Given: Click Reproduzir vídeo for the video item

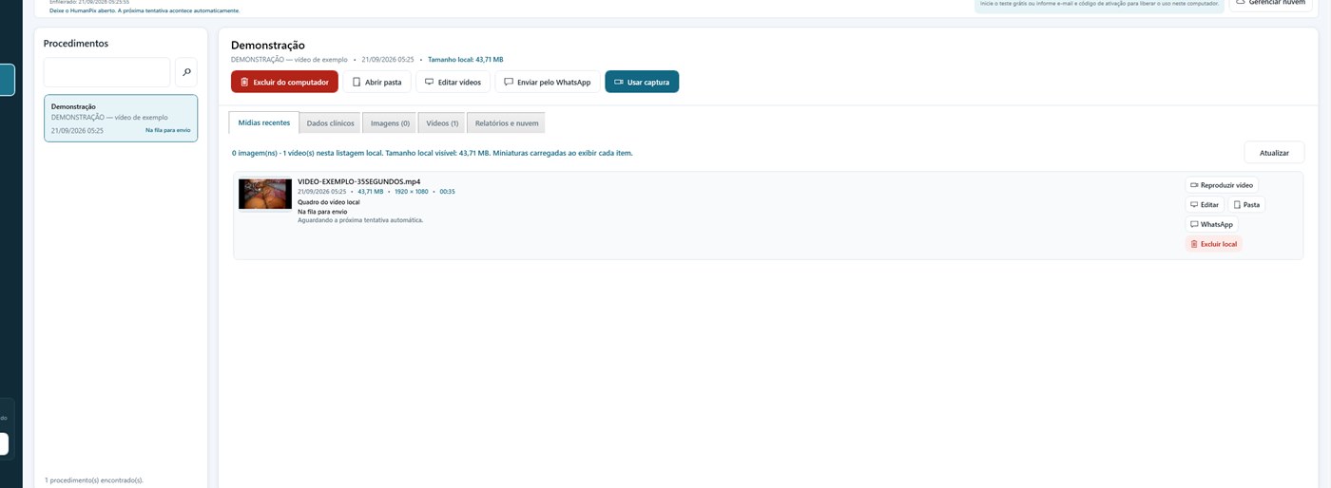Looking at the screenshot, I should tap(1221, 185).
